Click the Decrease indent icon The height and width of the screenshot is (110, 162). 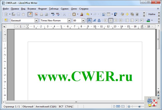[137, 20]
